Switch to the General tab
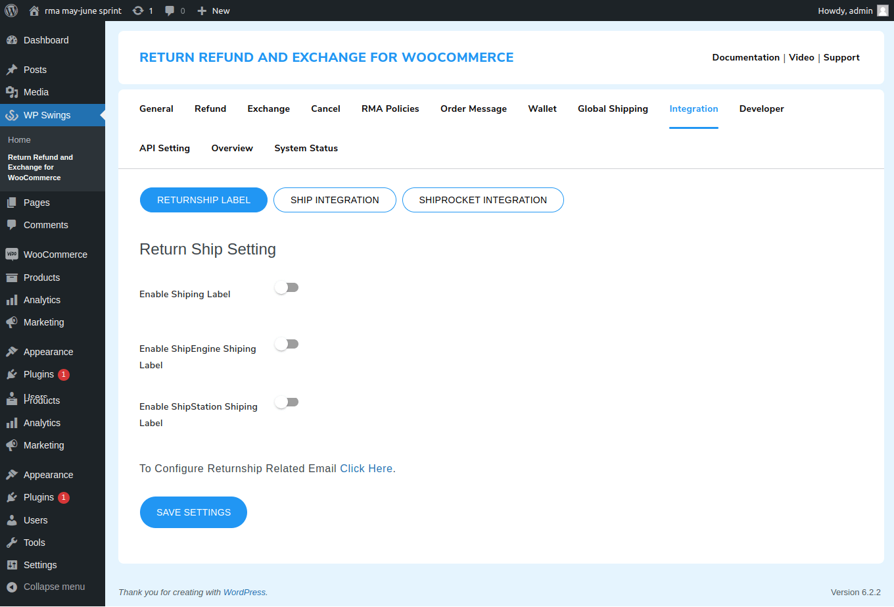Viewport: 894px width, 607px height. click(x=156, y=109)
